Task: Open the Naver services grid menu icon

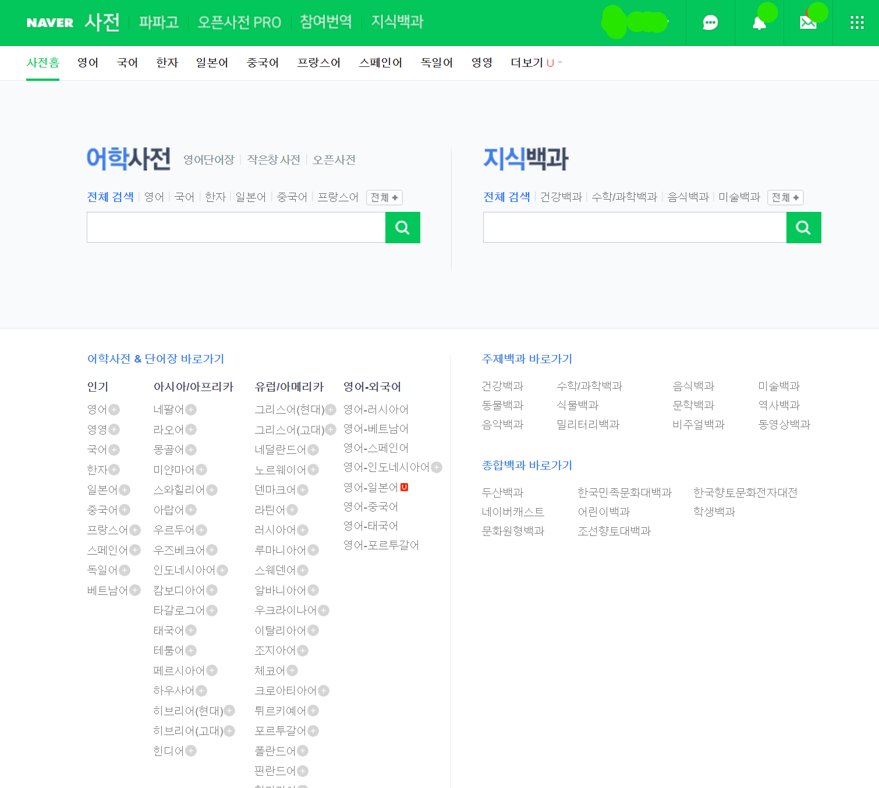Action: 857,23
